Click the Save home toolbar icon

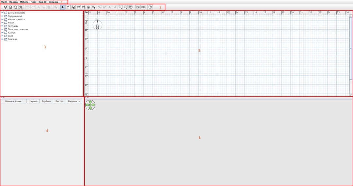[16, 7]
